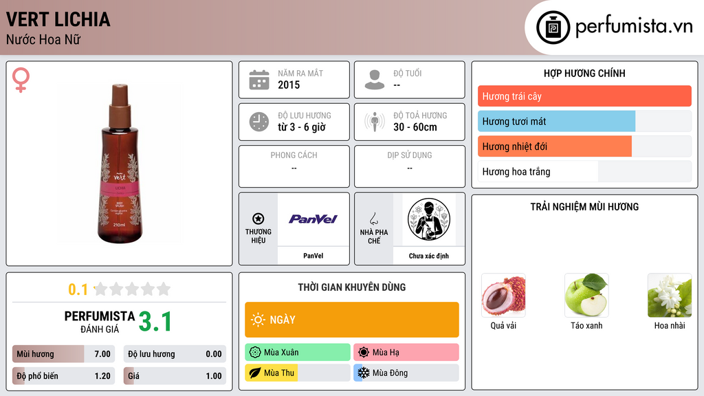Click the Chưa xác định perfumer label
This screenshot has width=704, height=396.
pyautogui.click(x=429, y=256)
